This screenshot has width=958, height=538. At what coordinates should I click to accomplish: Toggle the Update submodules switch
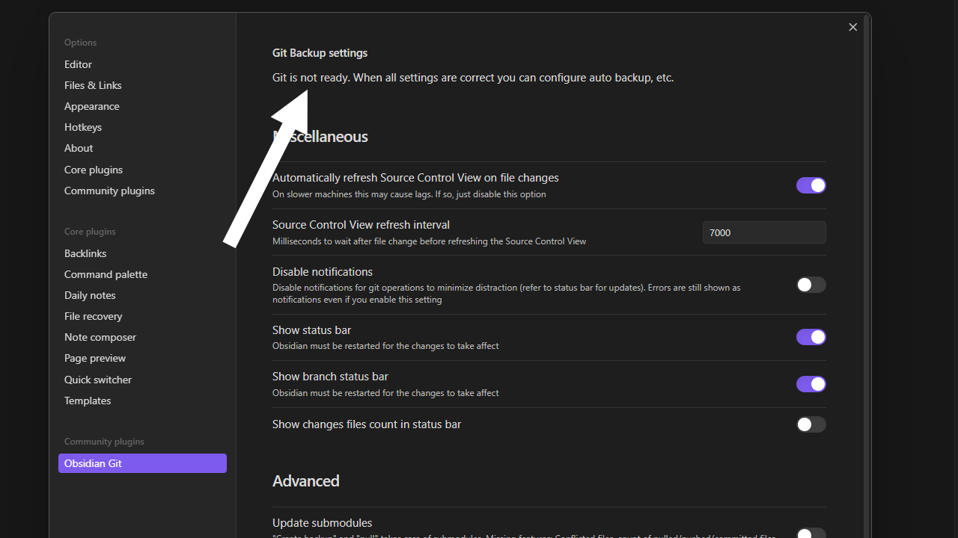coord(811,533)
